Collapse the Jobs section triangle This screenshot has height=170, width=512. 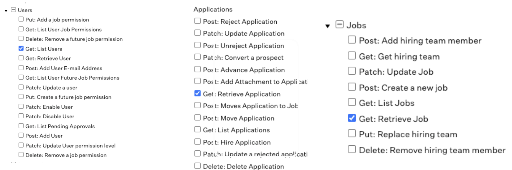(327, 26)
